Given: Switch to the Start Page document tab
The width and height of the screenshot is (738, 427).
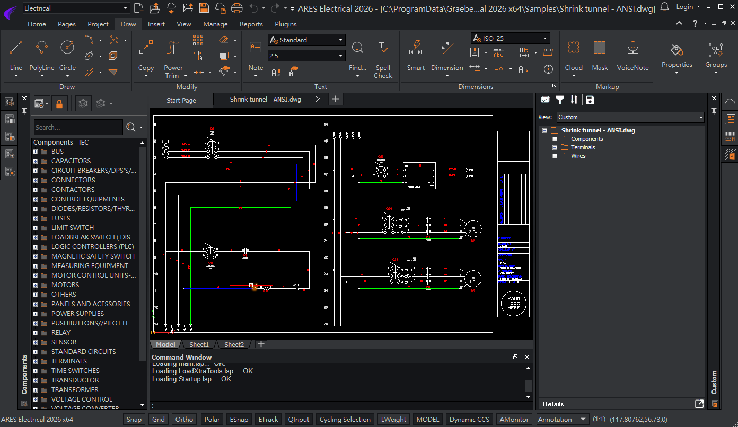Looking at the screenshot, I should pyautogui.click(x=181, y=100).
